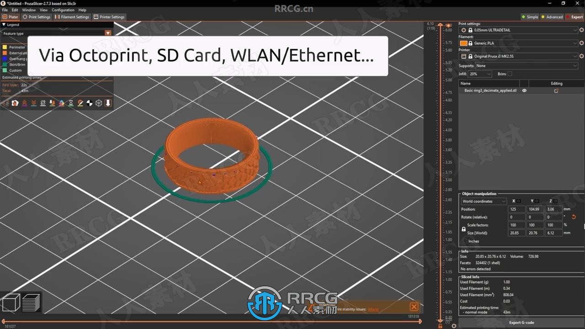The width and height of the screenshot is (585, 329).
Task: Open printer settings gear beside Original Prusa
Action: click(581, 56)
